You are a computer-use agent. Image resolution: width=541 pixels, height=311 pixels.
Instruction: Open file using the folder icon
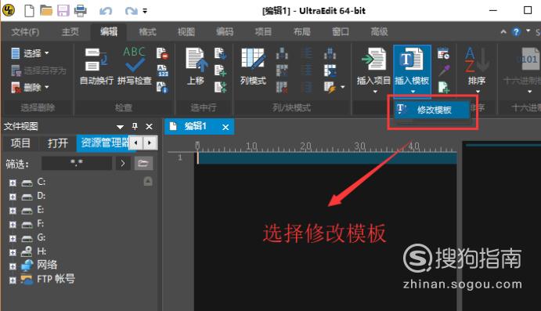pos(46,11)
